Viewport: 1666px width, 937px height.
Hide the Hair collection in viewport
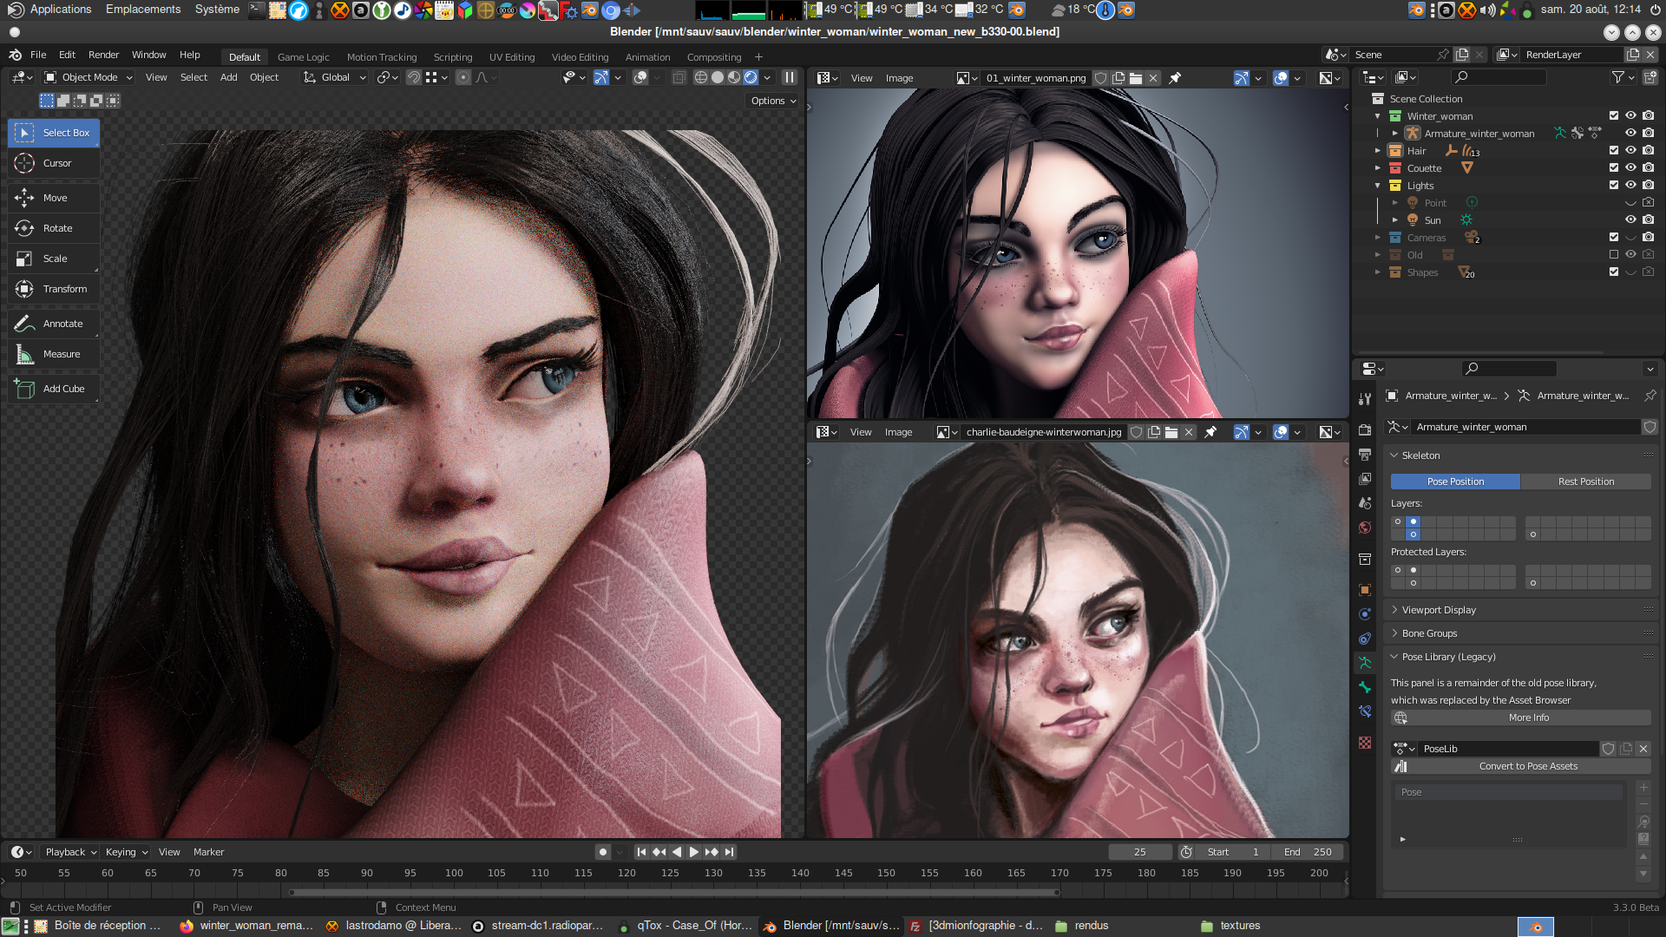(x=1631, y=150)
